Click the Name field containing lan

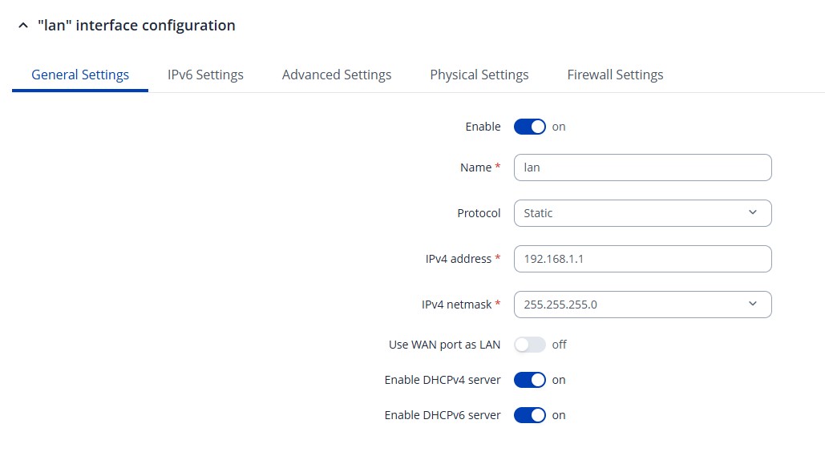[641, 167]
